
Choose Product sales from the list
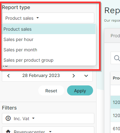49,29
